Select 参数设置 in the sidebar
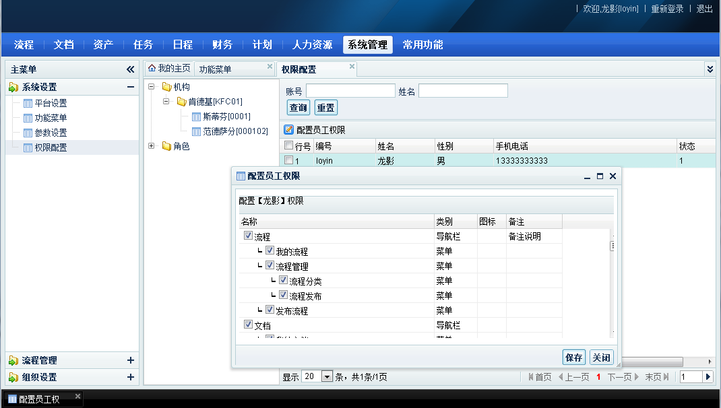721x408 pixels. click(51, 133)
